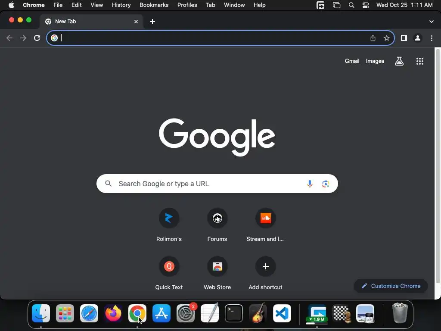Click the browser forward arrow

tap(23, 38)
